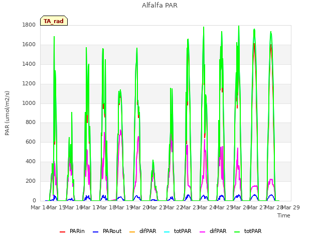Click the red PARin legend swatch
The image size is (321, 241).
click(62, 232)
